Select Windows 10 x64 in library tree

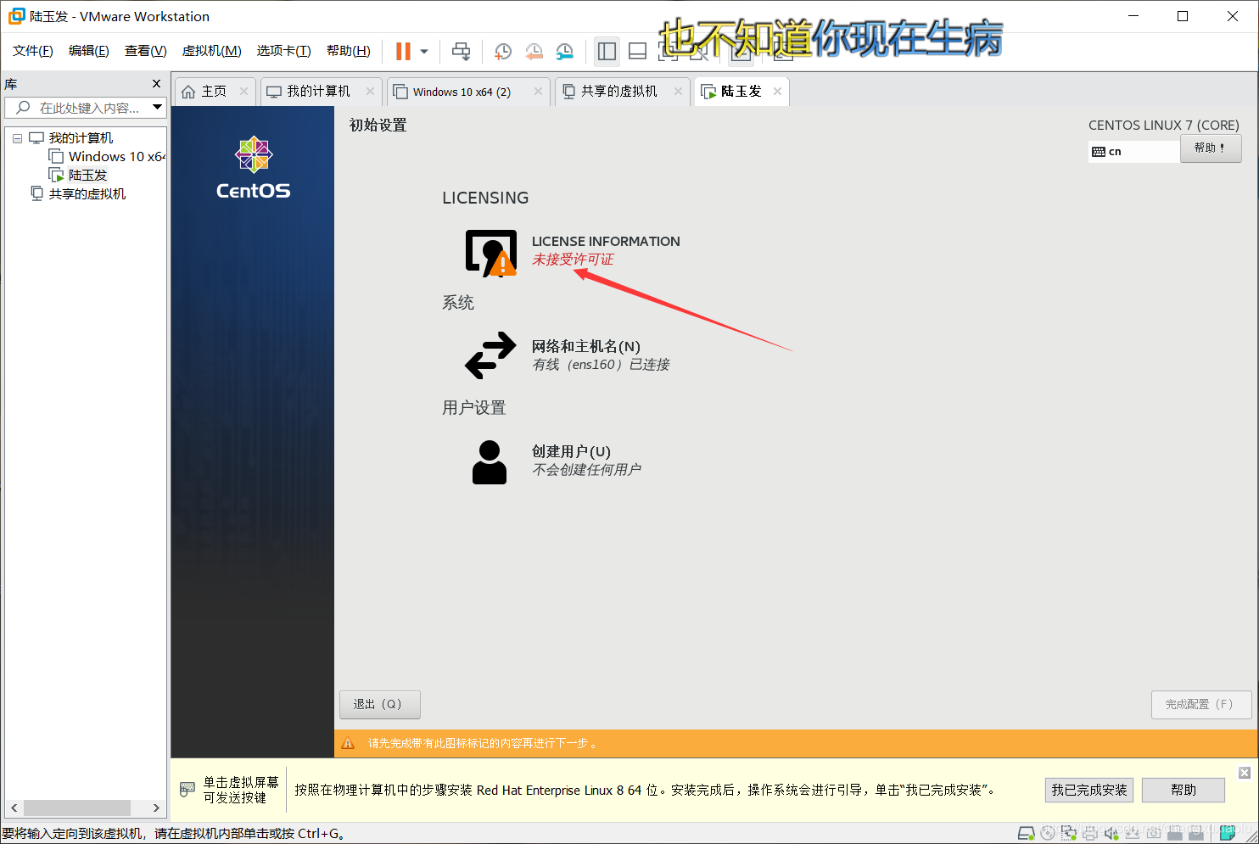[116, 157]
